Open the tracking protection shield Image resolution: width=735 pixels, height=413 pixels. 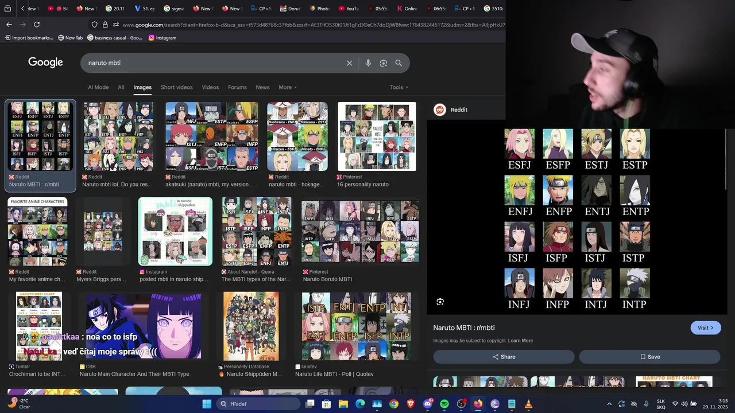point(95,25)
